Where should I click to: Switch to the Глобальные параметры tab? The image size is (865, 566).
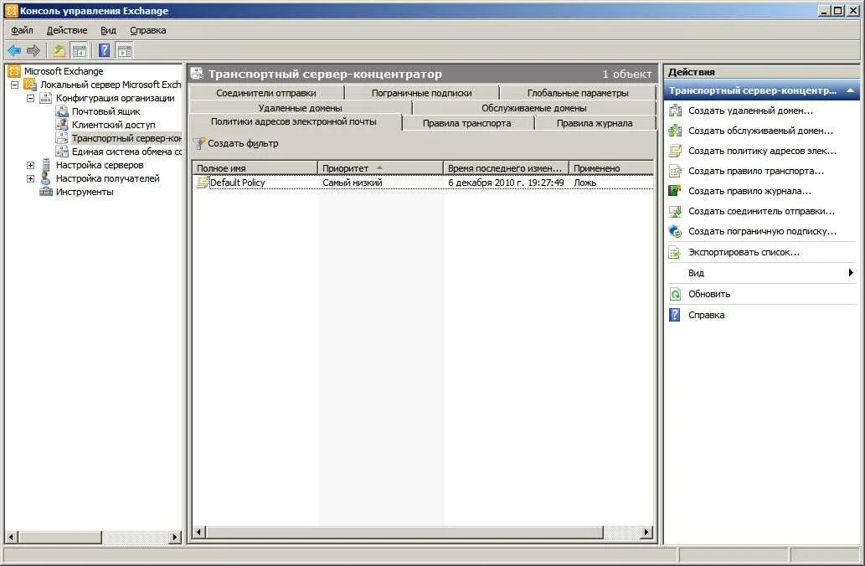pyautogui.click(x=578, y=93)
